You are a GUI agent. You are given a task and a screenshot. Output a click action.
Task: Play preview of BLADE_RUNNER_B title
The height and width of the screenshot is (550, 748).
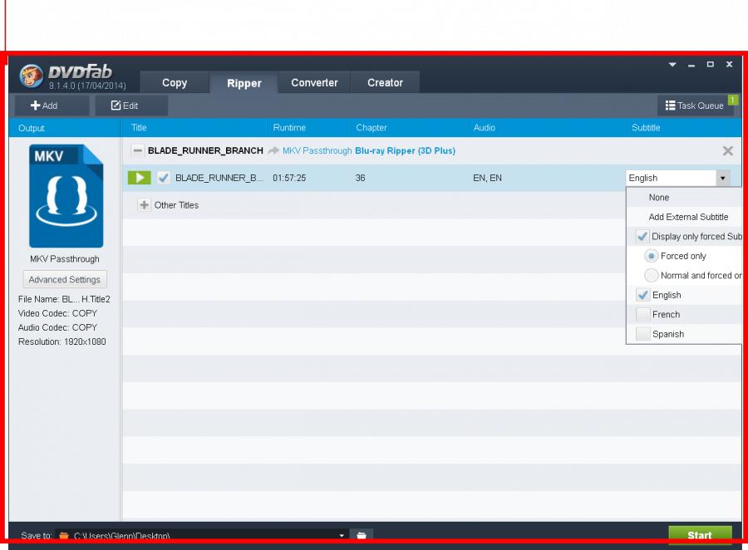tap(140, 178)
